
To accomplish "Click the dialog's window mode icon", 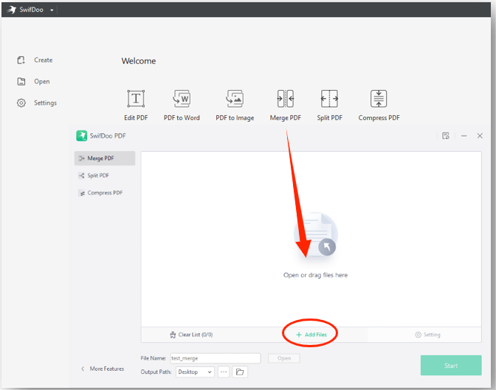I will 446,136.
